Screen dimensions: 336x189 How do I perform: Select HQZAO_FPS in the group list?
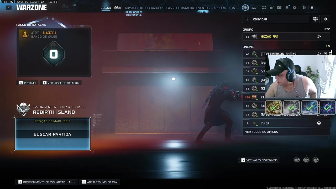286,36
